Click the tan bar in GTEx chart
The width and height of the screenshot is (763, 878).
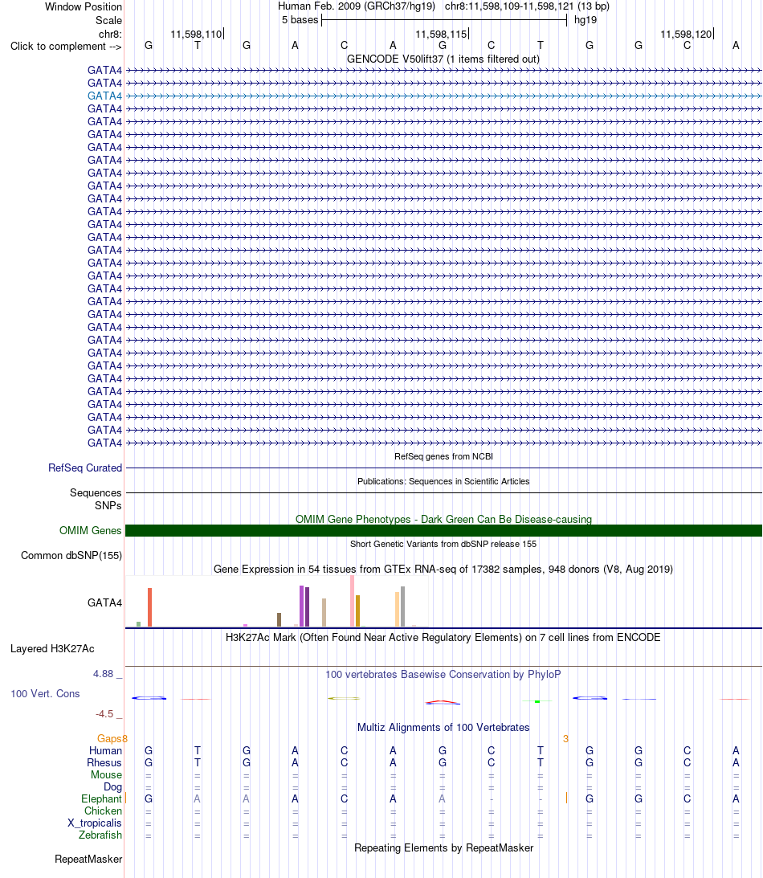click(x=324, y=613)
